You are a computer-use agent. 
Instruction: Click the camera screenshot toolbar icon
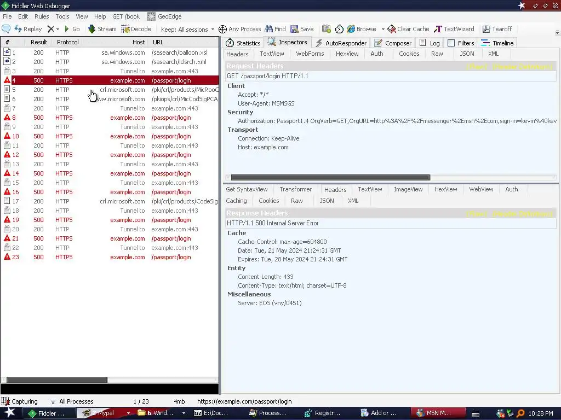click(327, 29)
